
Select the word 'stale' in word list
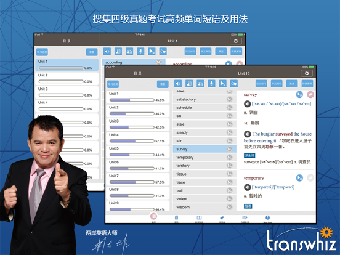click(x=204, y=124)
